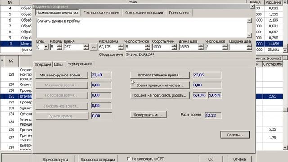288x162 pixels.
Task: Select the Наименование операции tab
Action: pos(57,13)
